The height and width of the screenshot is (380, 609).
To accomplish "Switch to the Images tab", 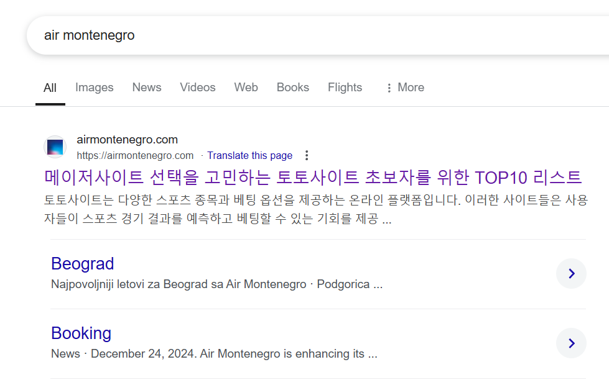I will pyautogui.click(x=95, y=88).
